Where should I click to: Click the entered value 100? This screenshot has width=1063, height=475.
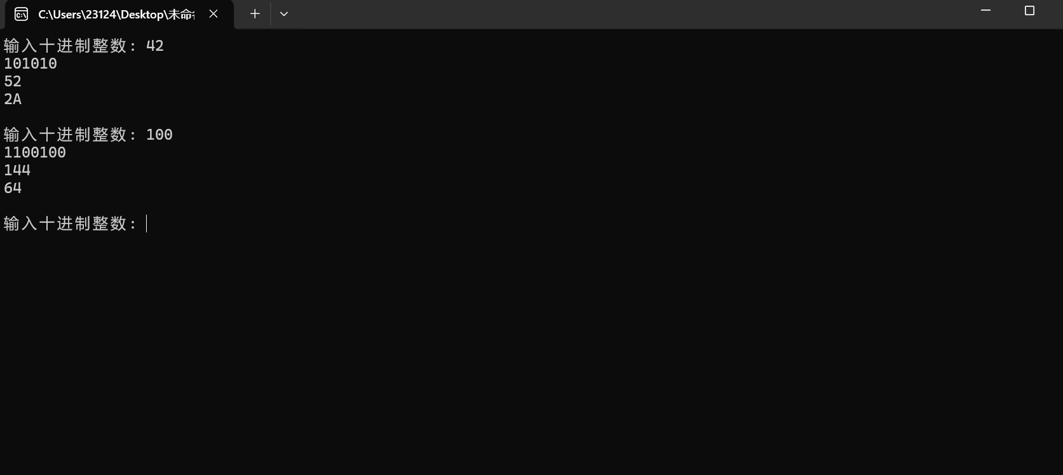tap(159, 135)
